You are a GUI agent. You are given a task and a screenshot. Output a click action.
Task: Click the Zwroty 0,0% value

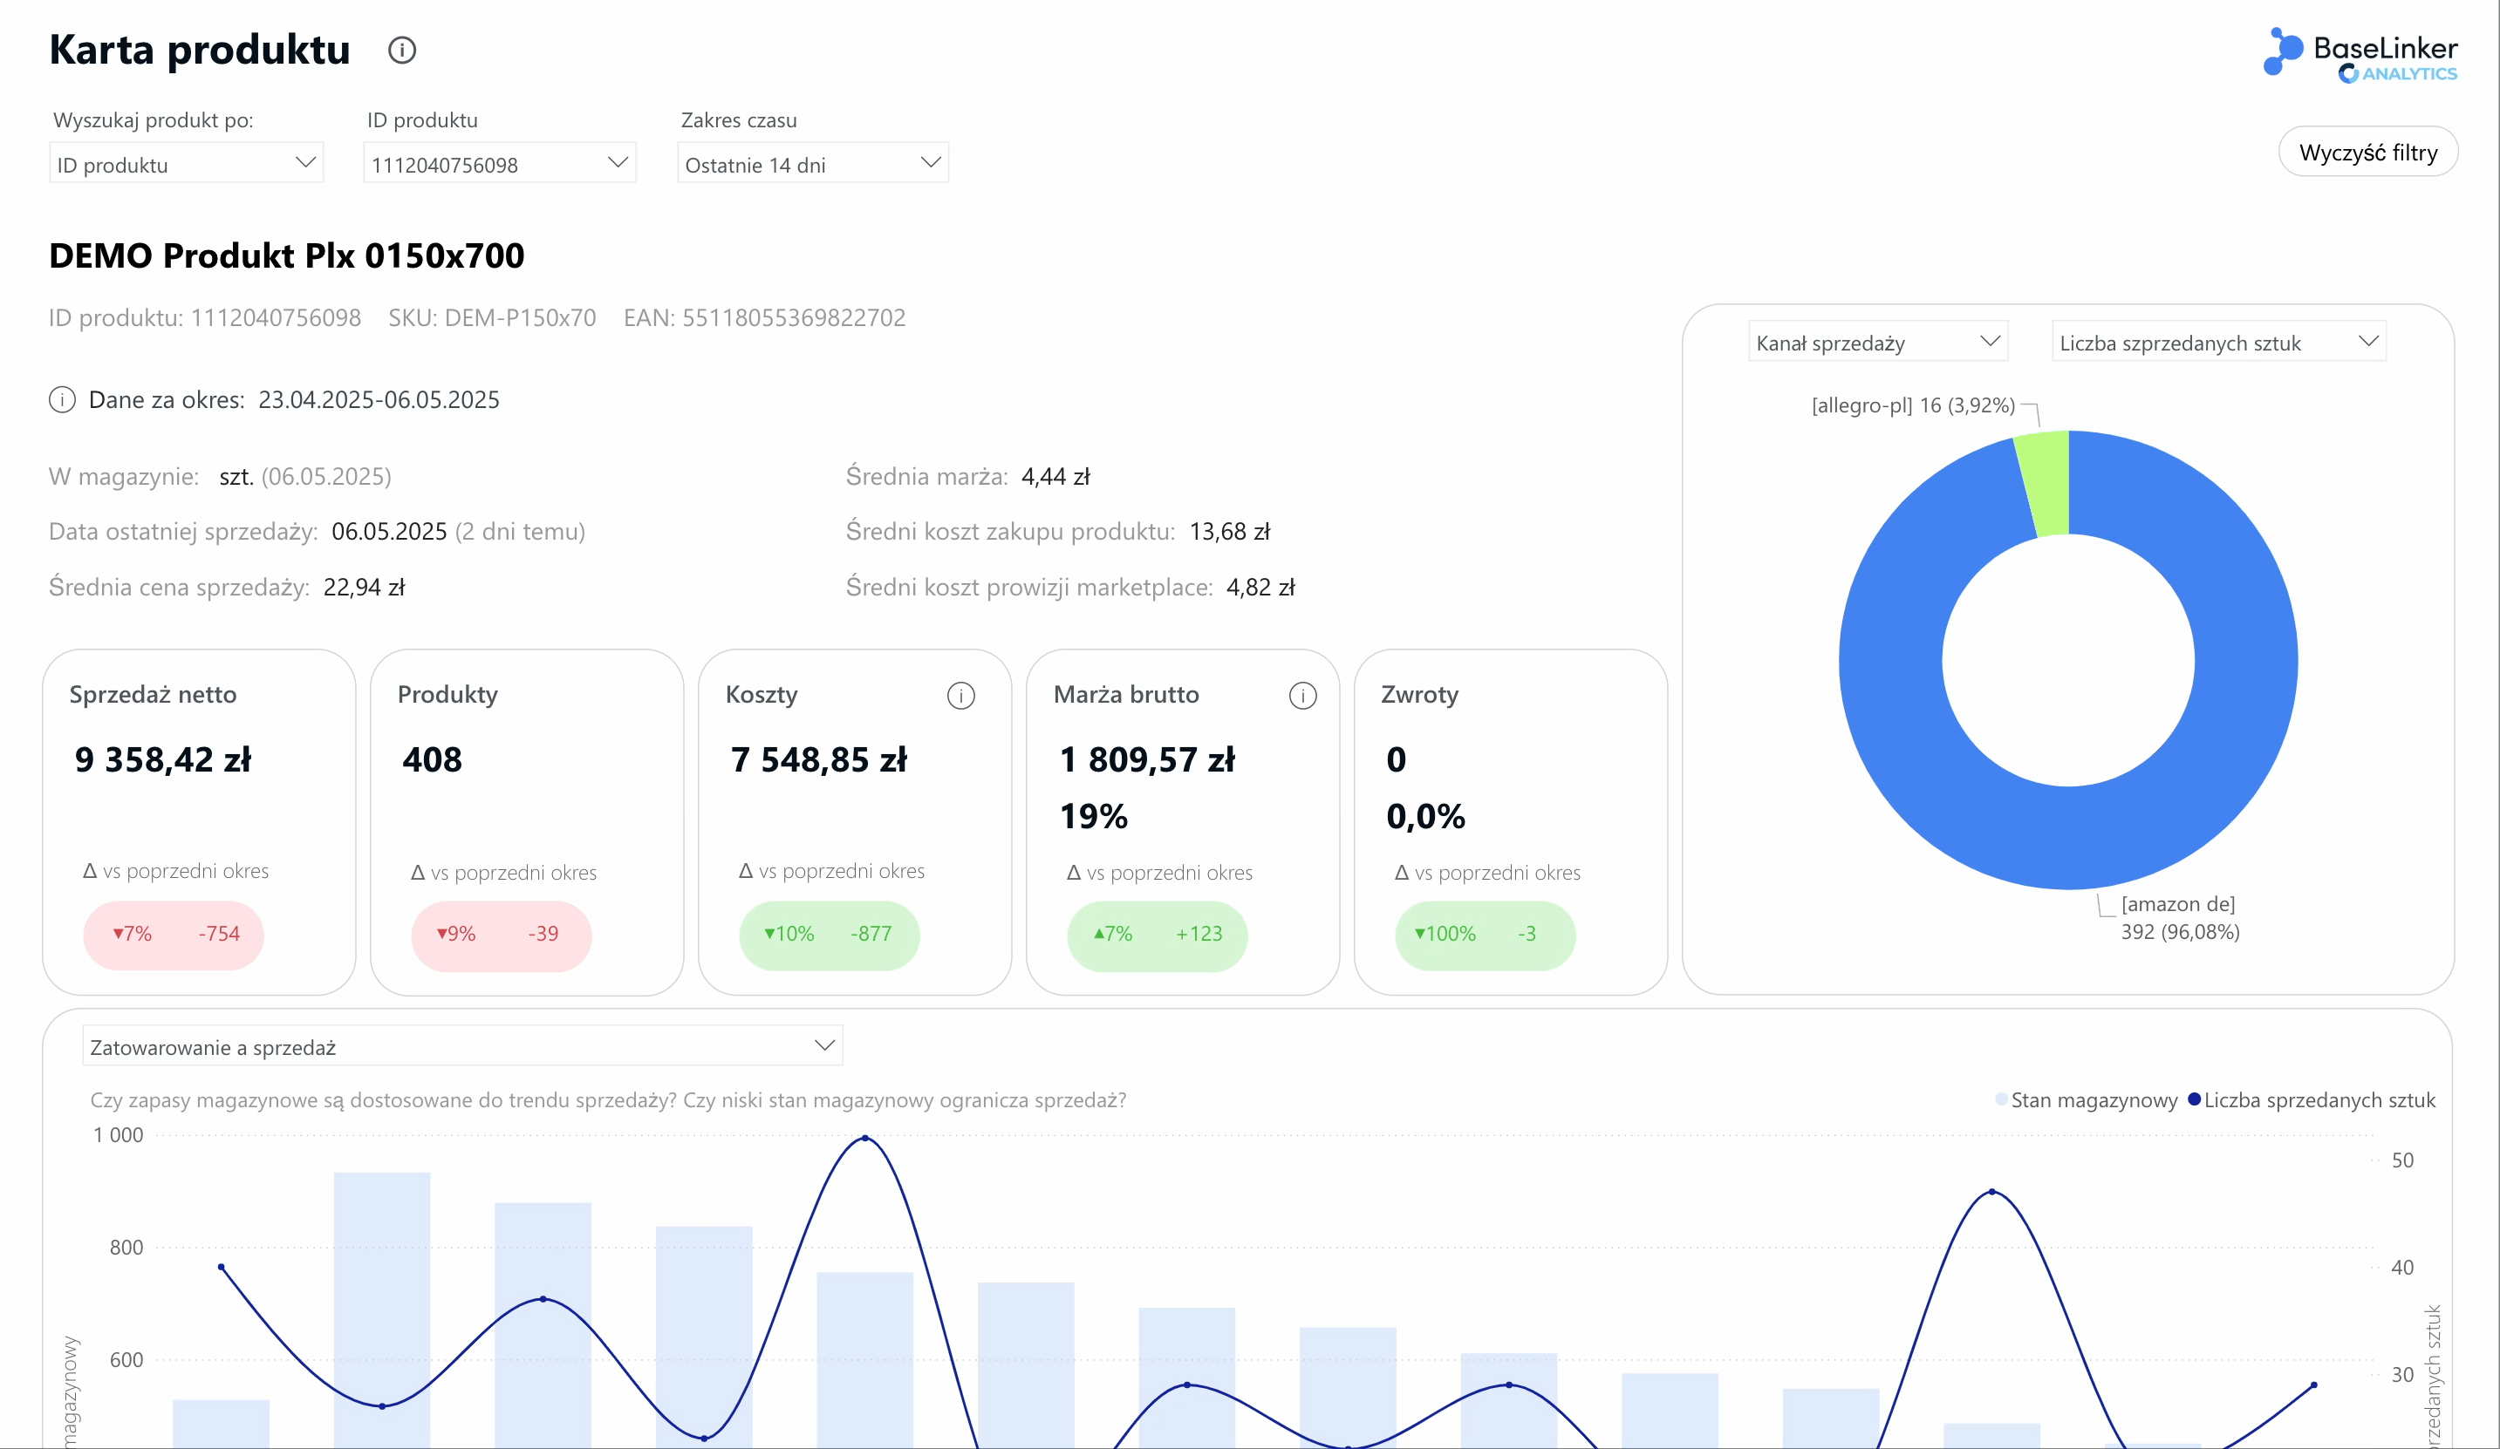(x=1425, y=816)
